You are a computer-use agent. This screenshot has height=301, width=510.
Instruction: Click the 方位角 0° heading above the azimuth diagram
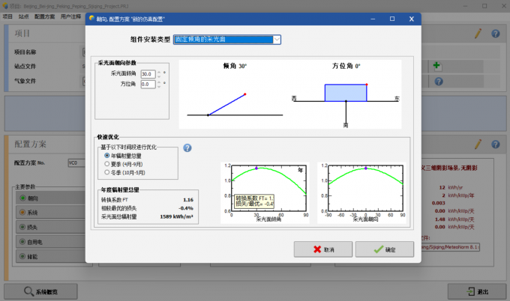coord(346,66)
